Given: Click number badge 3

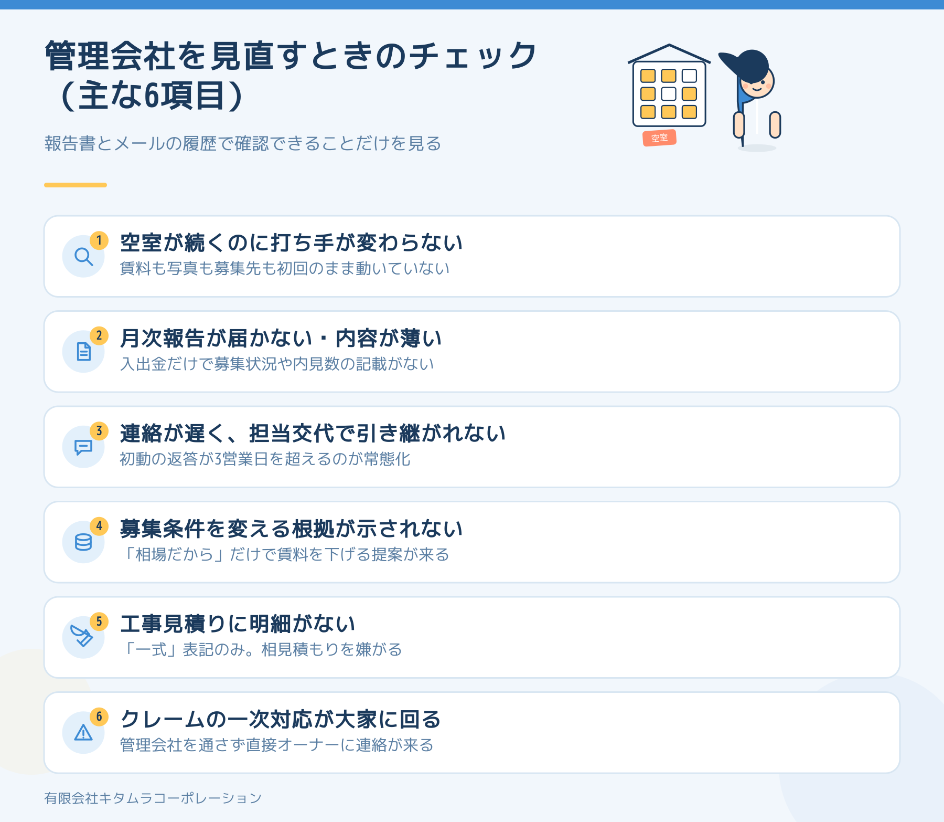Looking at the screenshot, I should tap(99, 431).
